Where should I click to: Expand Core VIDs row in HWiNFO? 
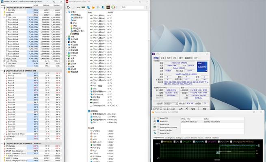4,10
